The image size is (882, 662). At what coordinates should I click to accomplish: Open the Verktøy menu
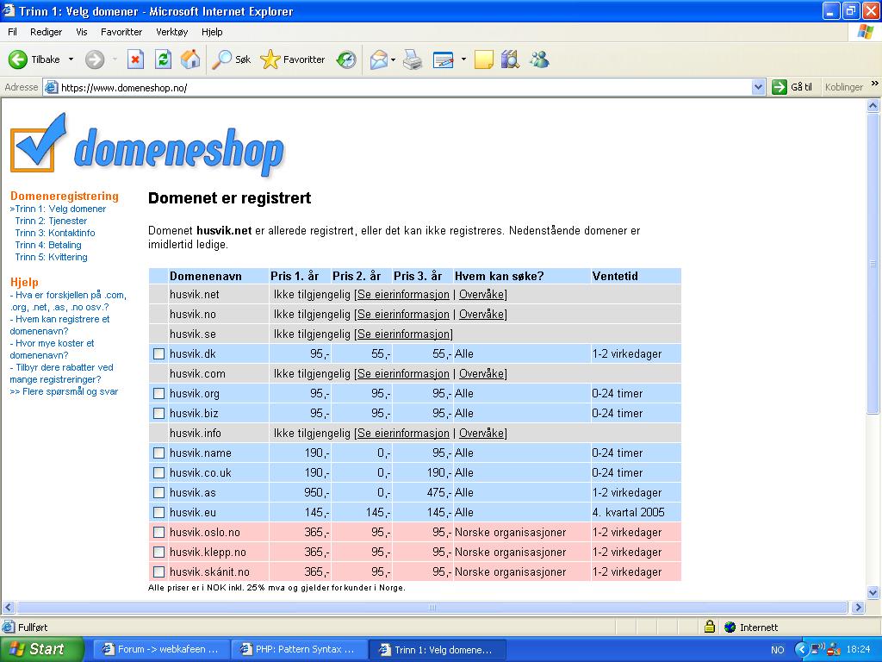point(172,32)
